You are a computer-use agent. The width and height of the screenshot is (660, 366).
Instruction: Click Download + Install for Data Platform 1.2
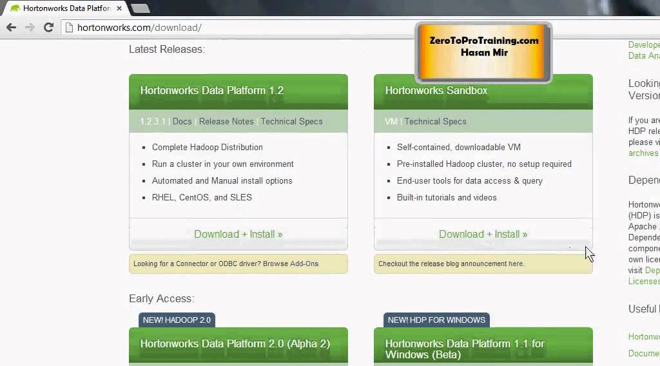[238, 235]
